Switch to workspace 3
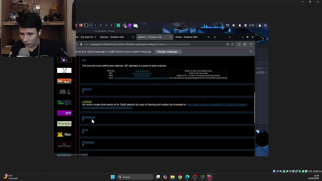This screenshot has height=181, width=322. (x=106, y=25)
